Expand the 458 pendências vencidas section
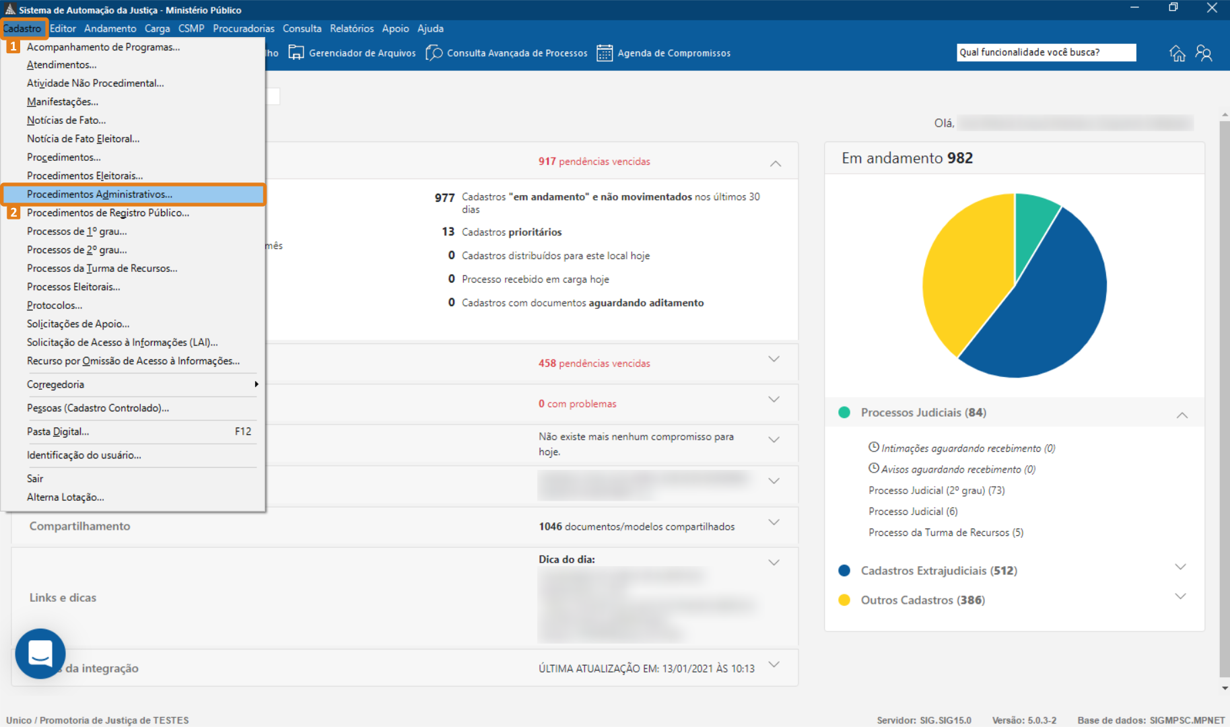This screenshot has width=1230, height=727. 774,359
